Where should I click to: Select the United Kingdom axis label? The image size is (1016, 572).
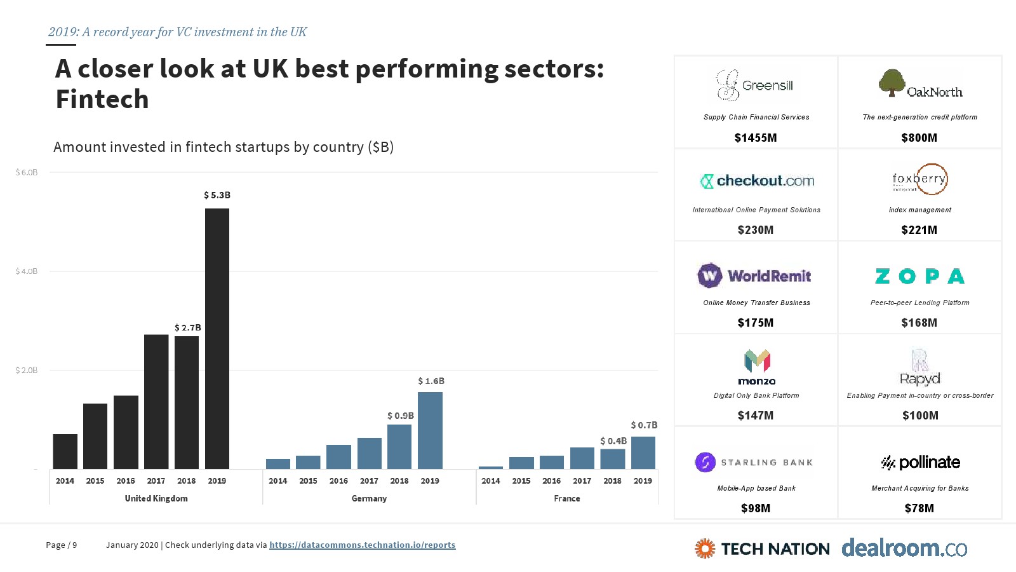click(x=156, y=498)
